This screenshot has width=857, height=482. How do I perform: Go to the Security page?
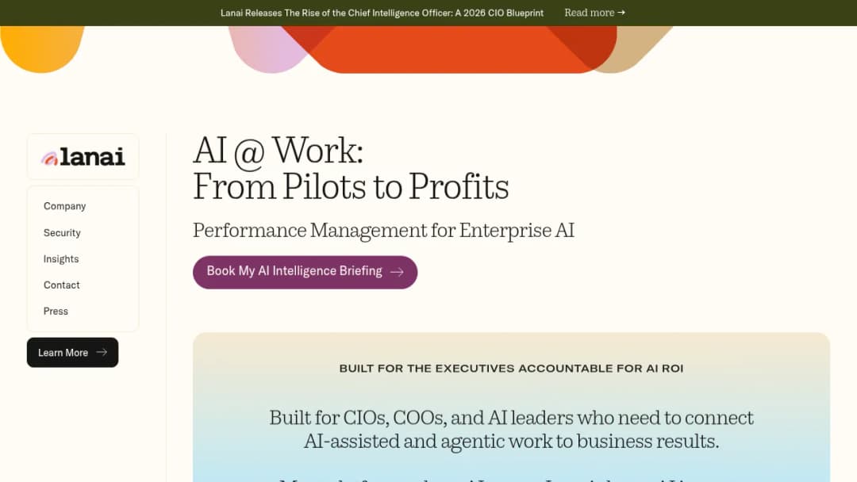62,232
